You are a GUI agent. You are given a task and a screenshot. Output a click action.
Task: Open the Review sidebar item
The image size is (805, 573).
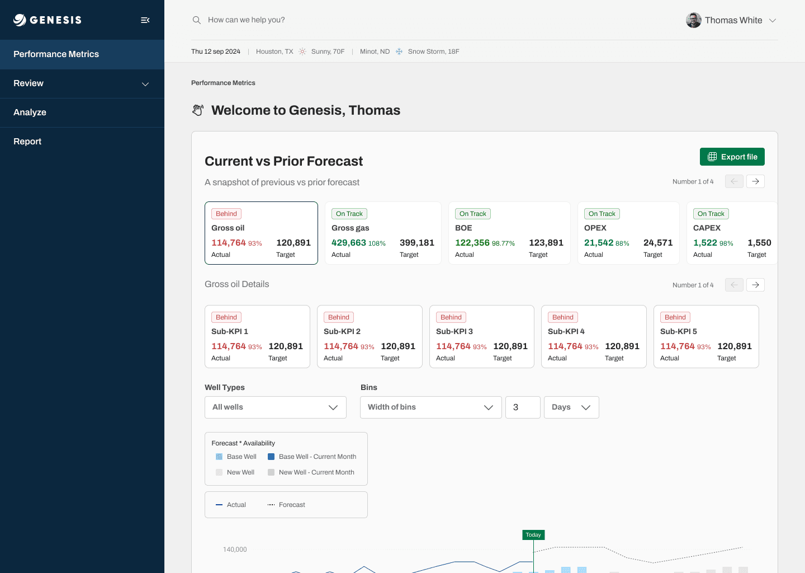82,83
